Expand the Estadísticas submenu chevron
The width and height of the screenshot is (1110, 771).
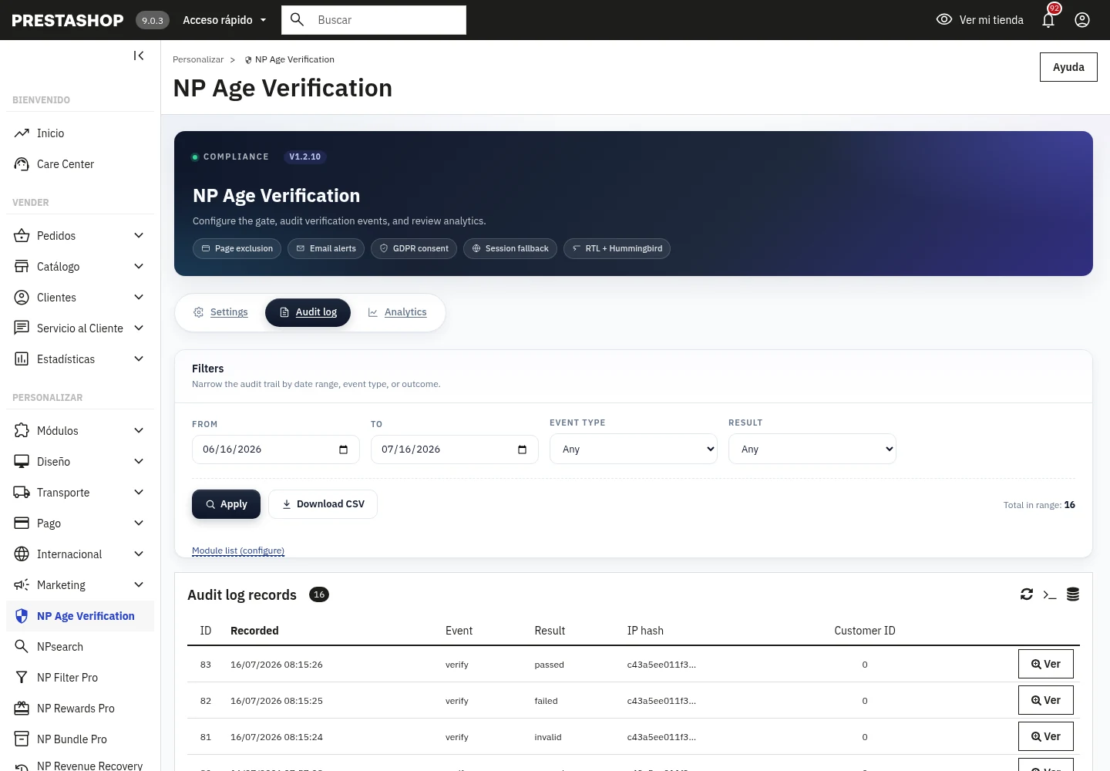click(x=139, y=359)
